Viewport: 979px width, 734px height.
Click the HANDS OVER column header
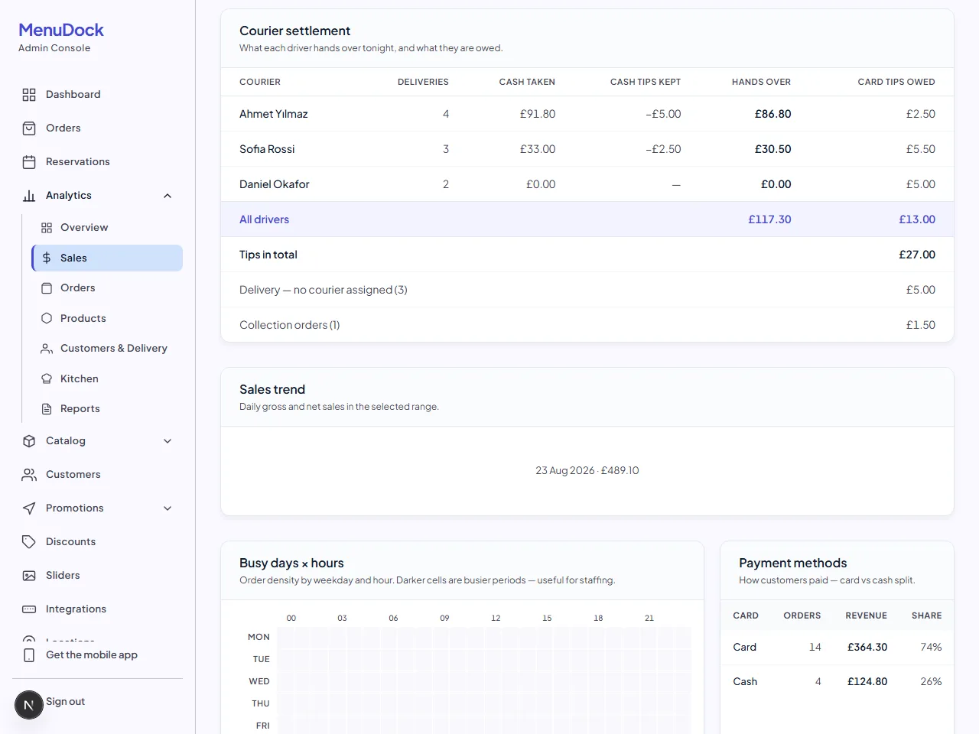click(761, 82)
